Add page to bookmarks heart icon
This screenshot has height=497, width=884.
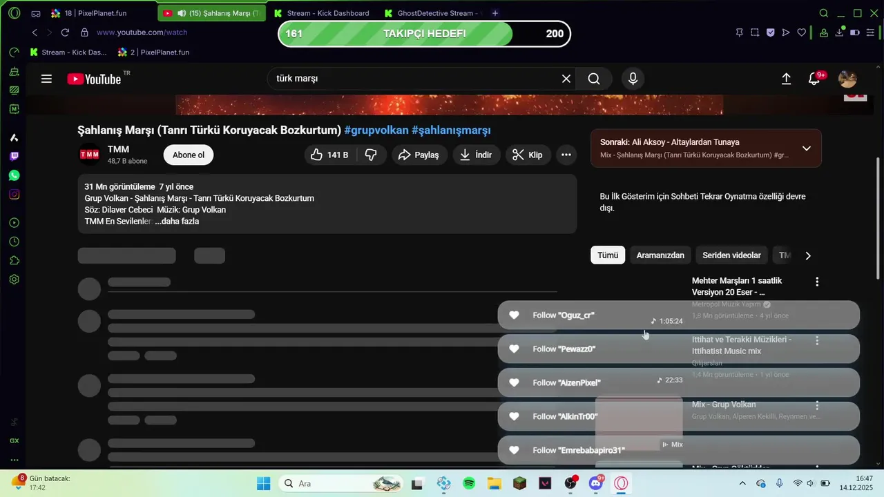pos(801,32)
